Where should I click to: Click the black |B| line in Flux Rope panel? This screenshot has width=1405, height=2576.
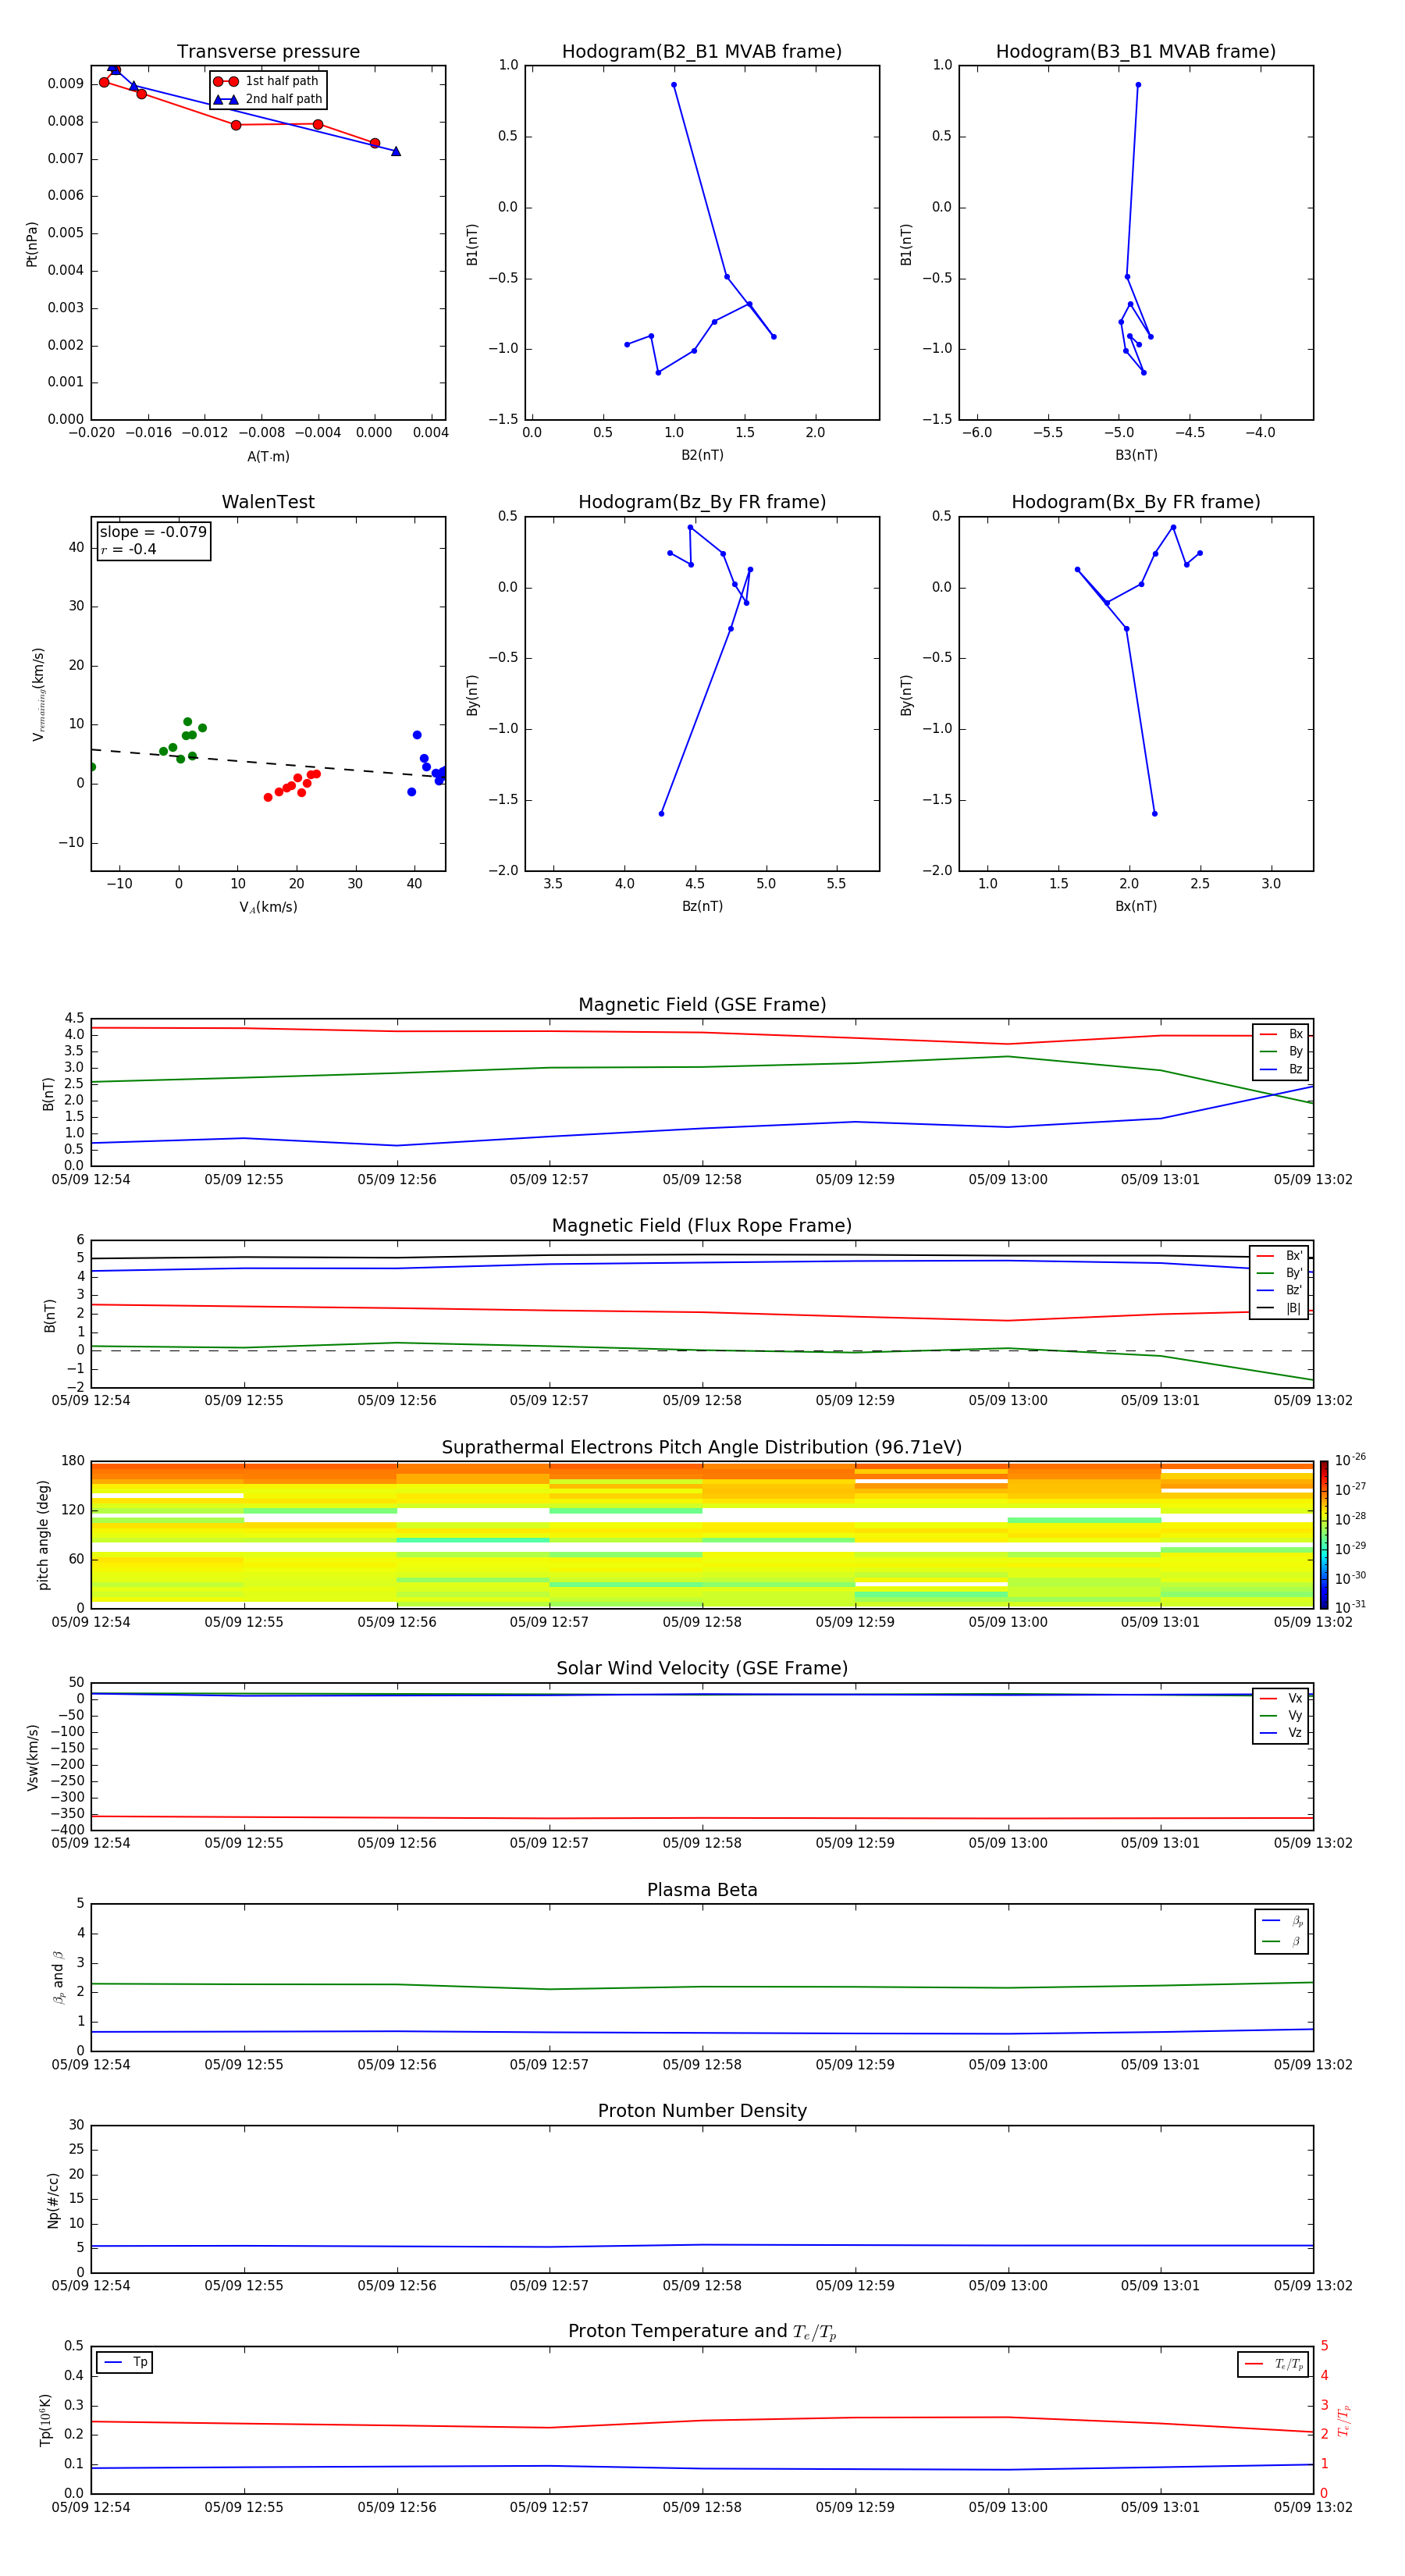click(702, 1255)
